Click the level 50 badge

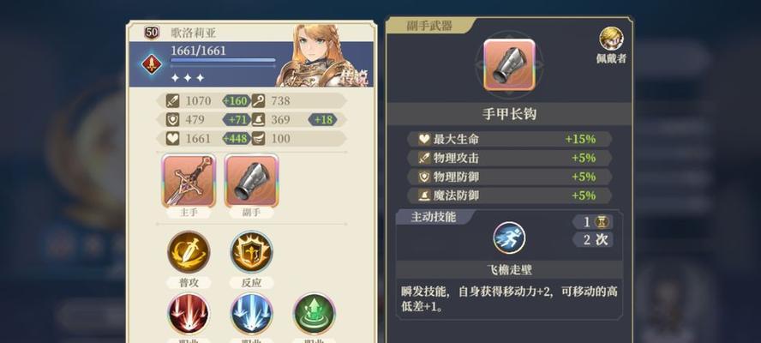tap(152, 33)
